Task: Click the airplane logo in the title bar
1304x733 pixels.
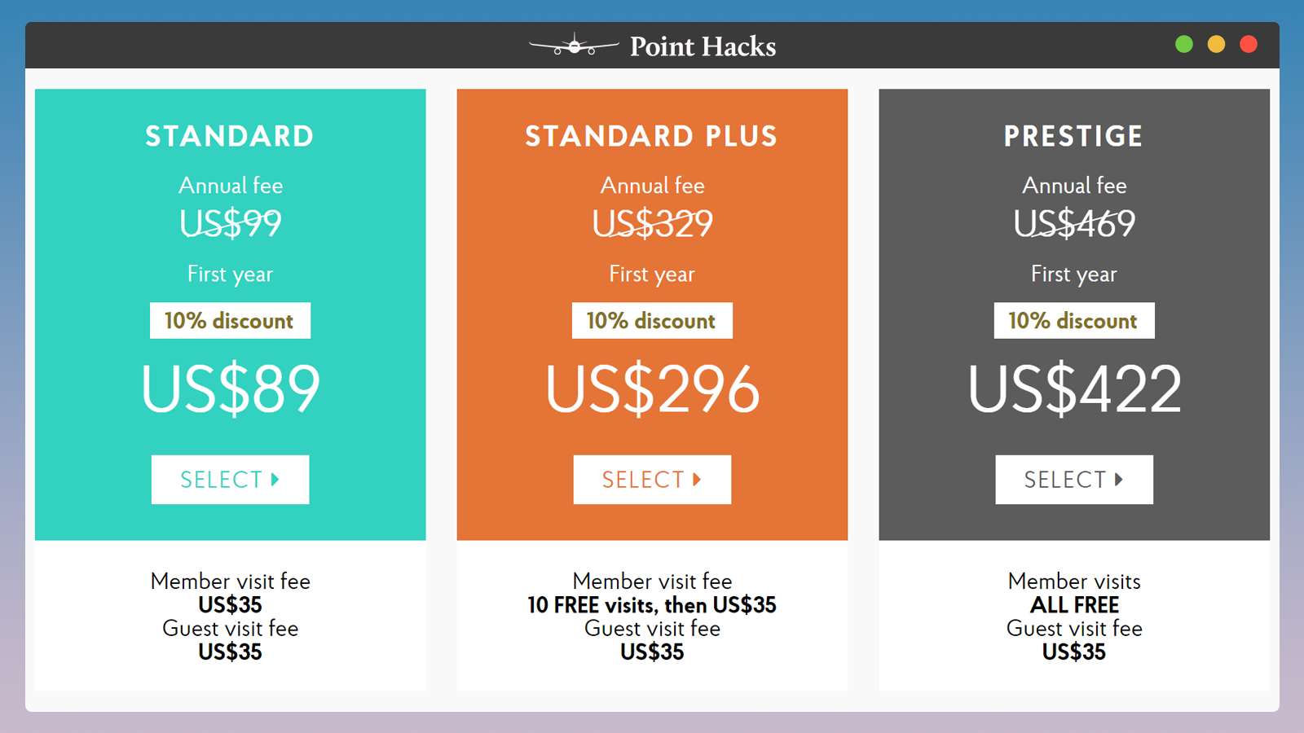Action: [573, 46]
